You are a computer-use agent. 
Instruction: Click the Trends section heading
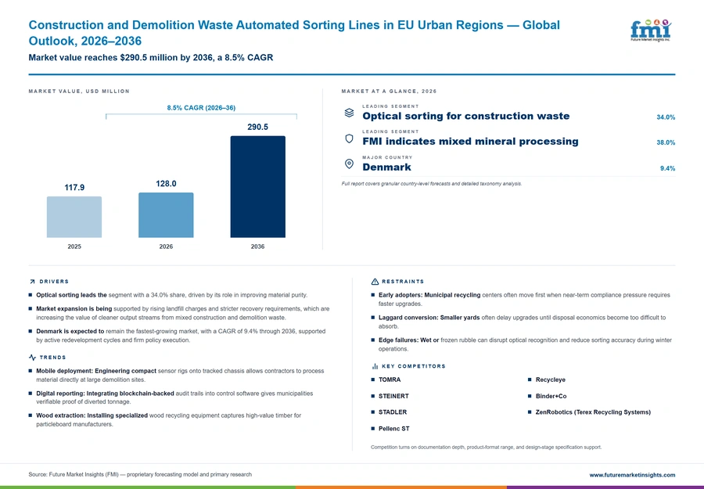pos(52,358)
